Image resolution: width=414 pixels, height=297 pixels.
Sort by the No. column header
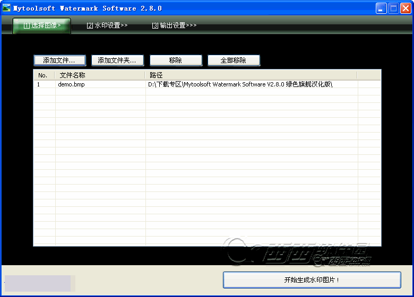44,75
